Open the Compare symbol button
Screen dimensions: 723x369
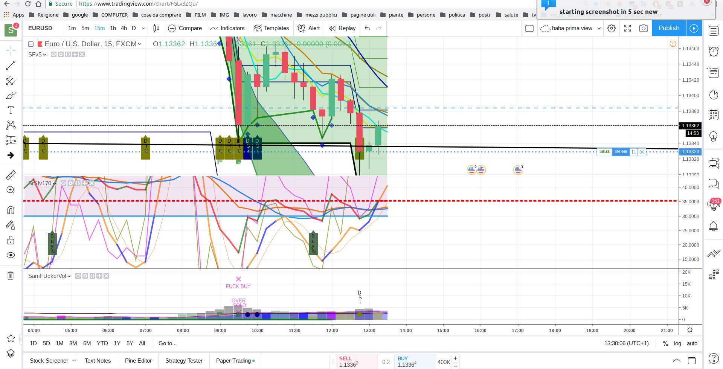point(185,28)
